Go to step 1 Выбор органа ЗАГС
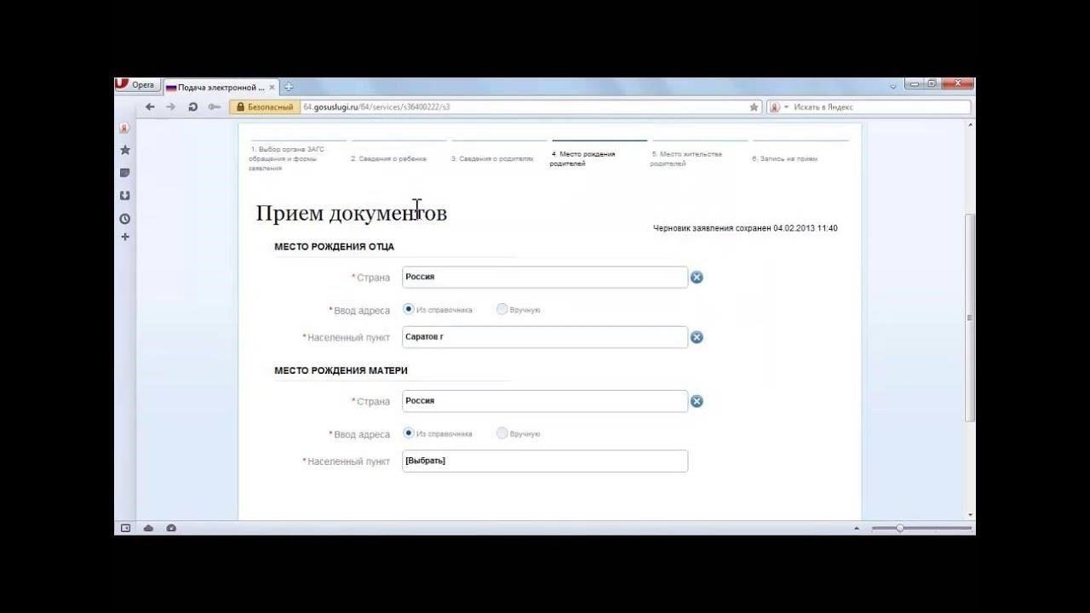The height and width of the screenshot is (613, 1090). 287,158
